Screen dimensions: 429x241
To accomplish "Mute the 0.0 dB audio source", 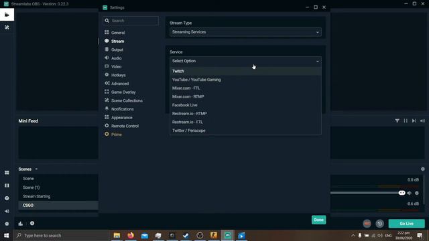I will coord(410,193).
